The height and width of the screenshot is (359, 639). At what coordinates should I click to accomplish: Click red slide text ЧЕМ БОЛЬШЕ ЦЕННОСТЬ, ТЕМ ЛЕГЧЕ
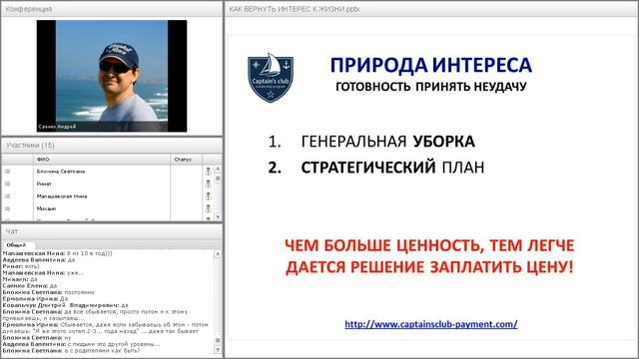pyautogui.click(x=429, y=245)
